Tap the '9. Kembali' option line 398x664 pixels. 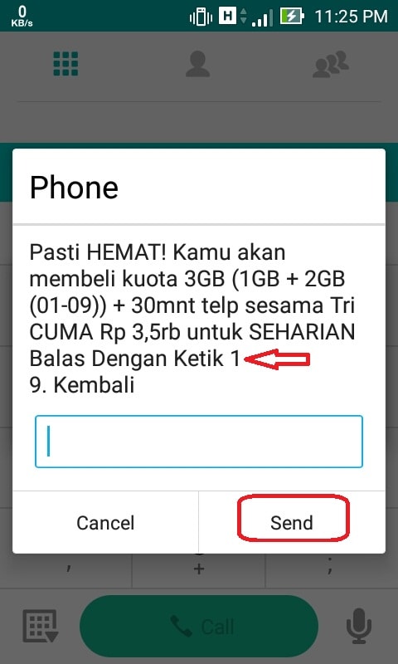point(82,385)
